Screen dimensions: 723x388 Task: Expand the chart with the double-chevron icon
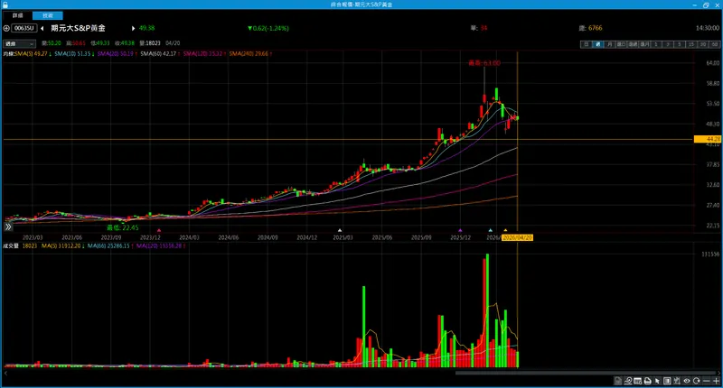(x=8, y=226)
